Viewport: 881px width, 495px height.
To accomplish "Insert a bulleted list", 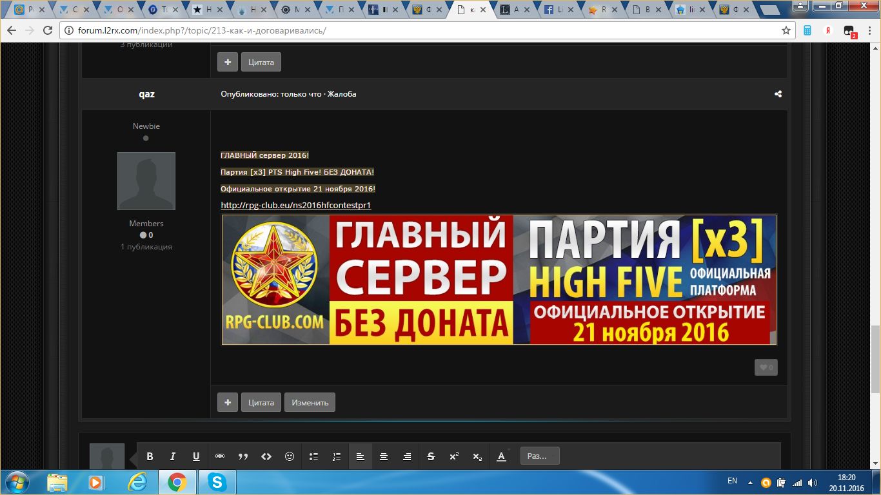I will click(313, 456).
